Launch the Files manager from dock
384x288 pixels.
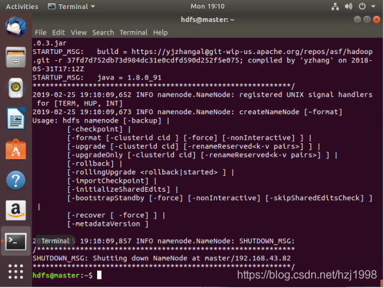[x=16, y=57]
